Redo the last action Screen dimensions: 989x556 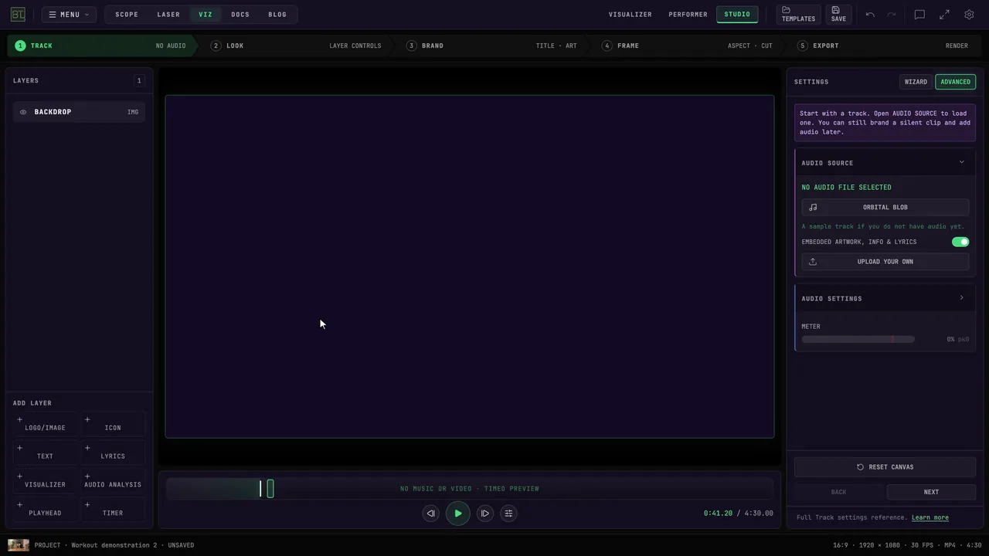892,14
